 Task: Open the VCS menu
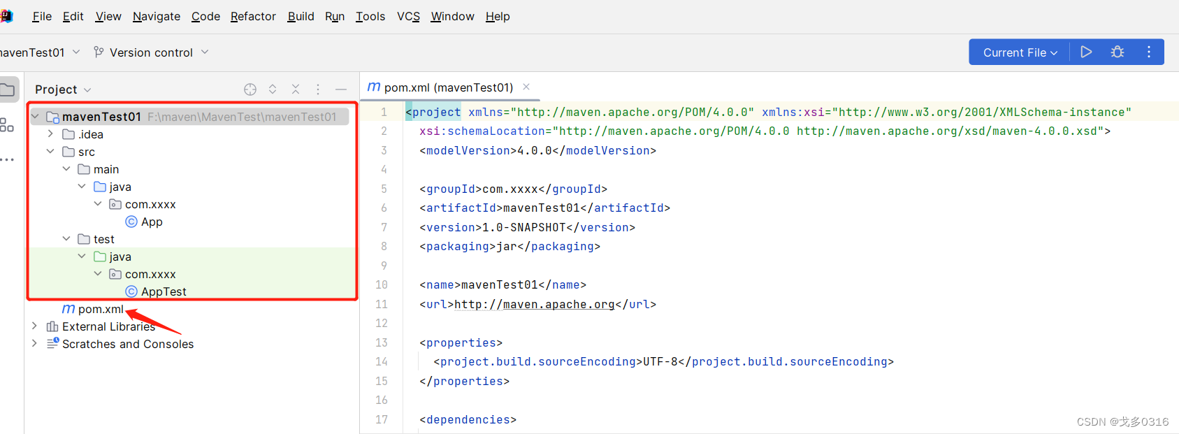pyautogui.click(x=408, y=16)
